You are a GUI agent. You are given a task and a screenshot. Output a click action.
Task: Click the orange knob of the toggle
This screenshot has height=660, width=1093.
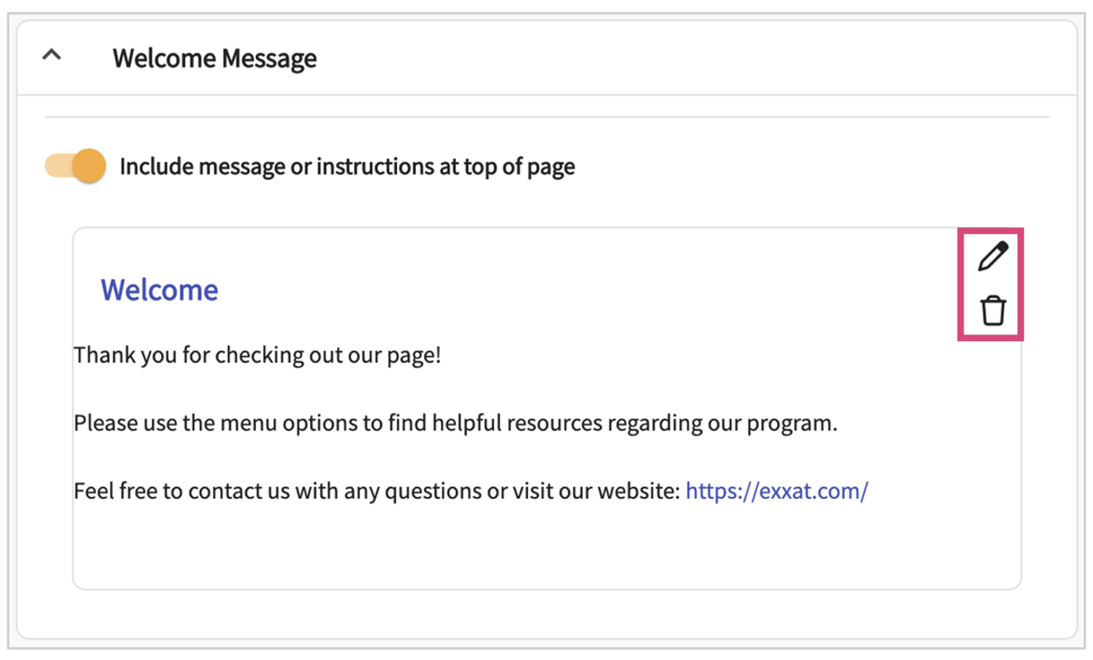pos(89,166)
